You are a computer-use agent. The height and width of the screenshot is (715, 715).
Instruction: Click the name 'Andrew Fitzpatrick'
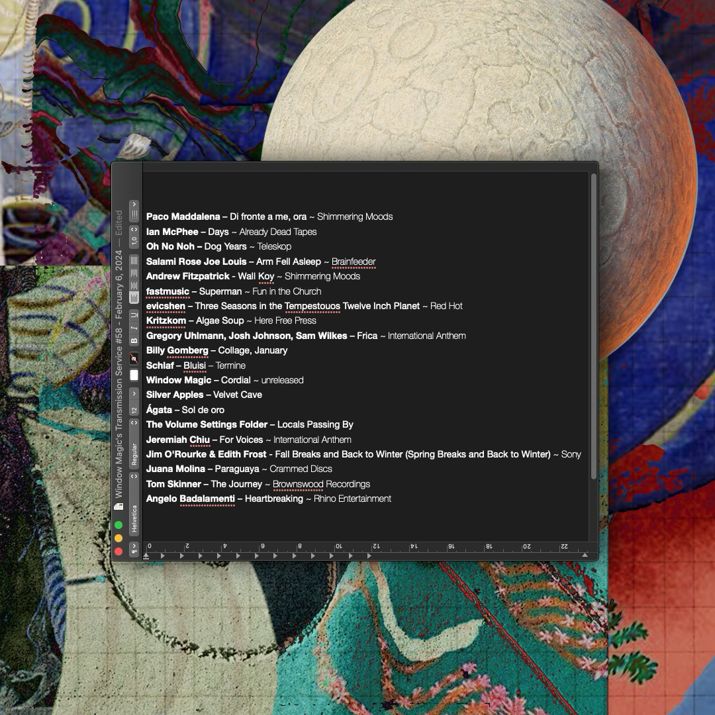[x=187, y=276]
